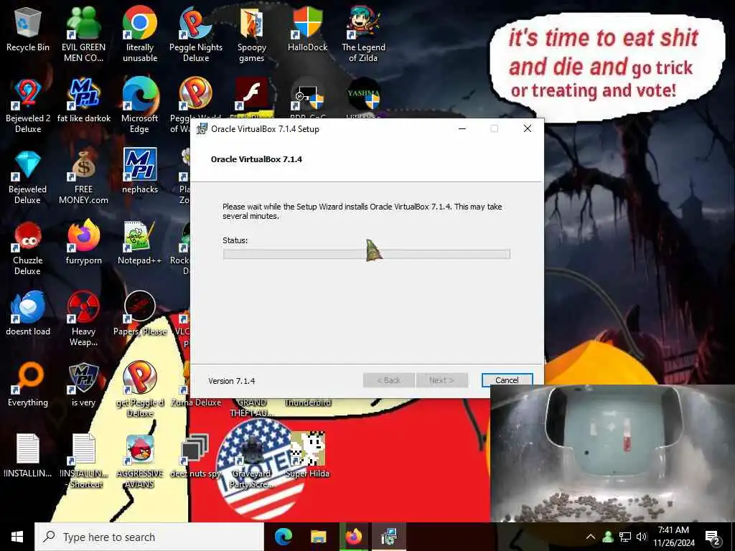Image resolution: width=735 pixels, height=551 pixels.
Task: Click the disabled Next button in VirtualBox Setup
Action: point(441,380)
